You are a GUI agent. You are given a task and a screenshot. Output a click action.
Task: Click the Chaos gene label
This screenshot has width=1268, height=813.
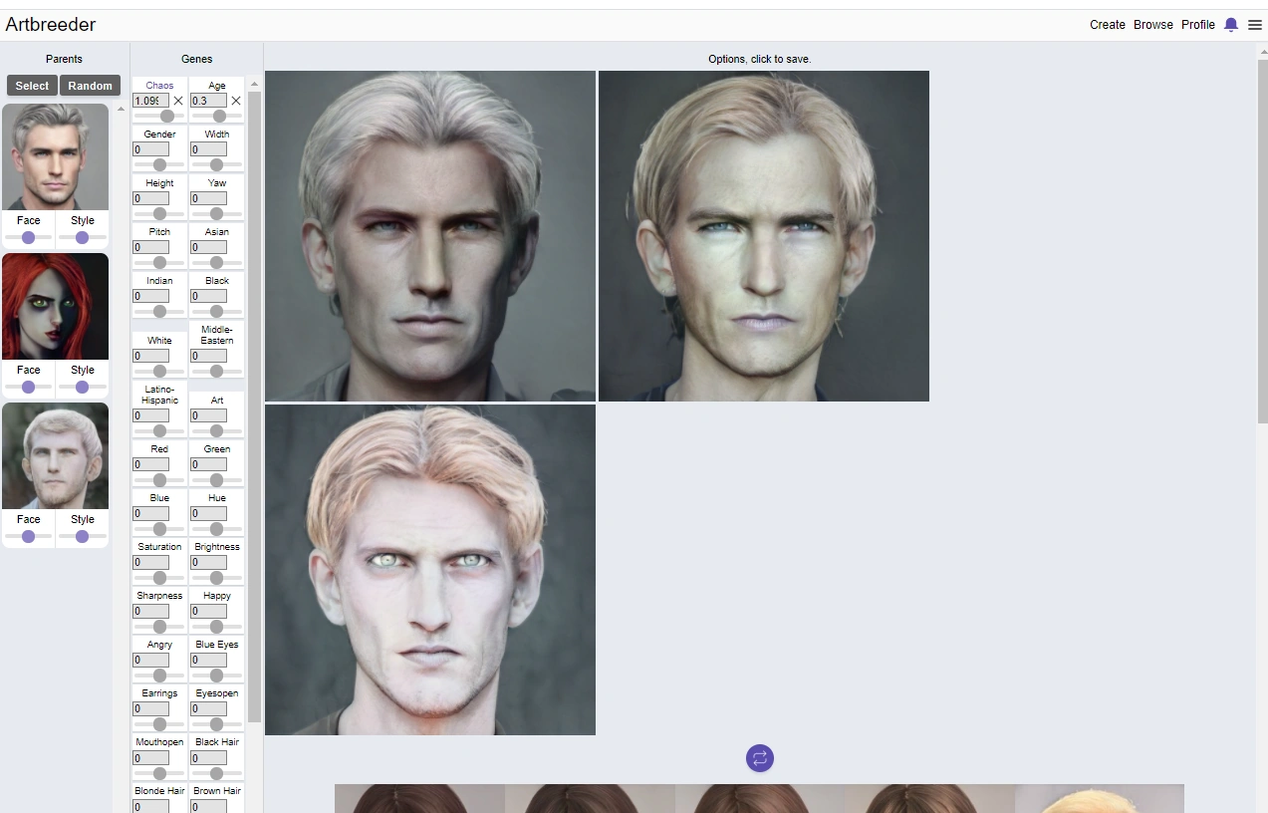point(159,86)
